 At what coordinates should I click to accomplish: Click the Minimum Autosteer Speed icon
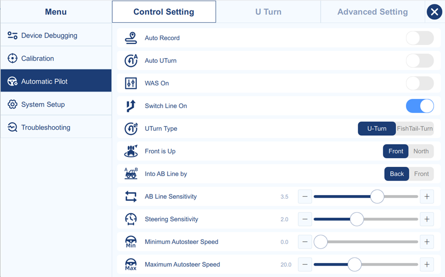131,242
